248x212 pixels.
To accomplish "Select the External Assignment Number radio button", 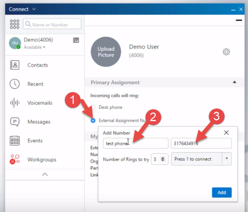I will pos(93,121).
